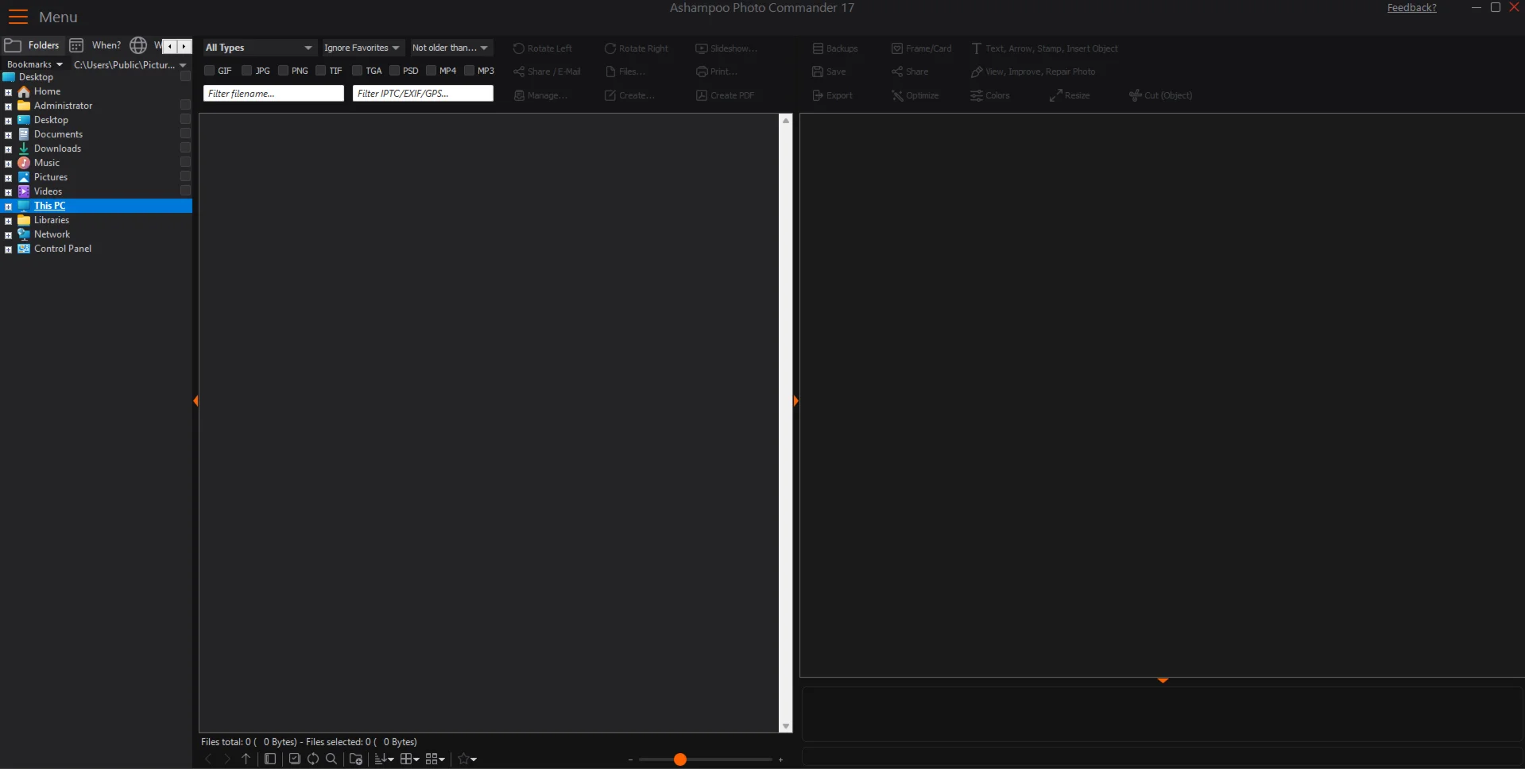
Task: Refresh the file browser view
Action: (x=313, y=759)
